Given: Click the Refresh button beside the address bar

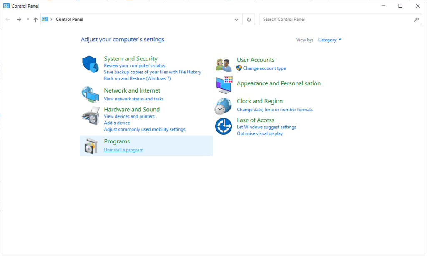Looking at the screenshot, I should tap(249, 19).
